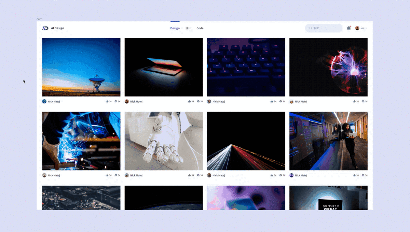Click views eye icon on server room card
Screen dimensions: 410x232
363,175
